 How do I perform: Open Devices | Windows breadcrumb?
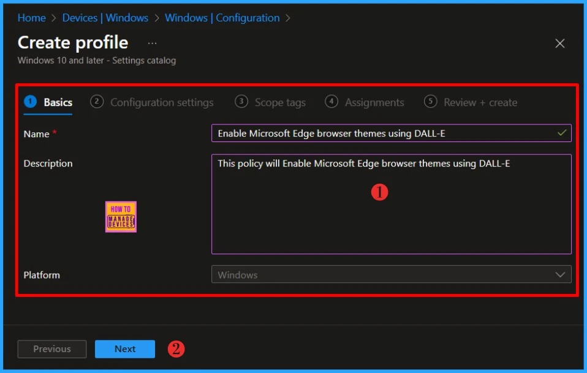point(105,18)
